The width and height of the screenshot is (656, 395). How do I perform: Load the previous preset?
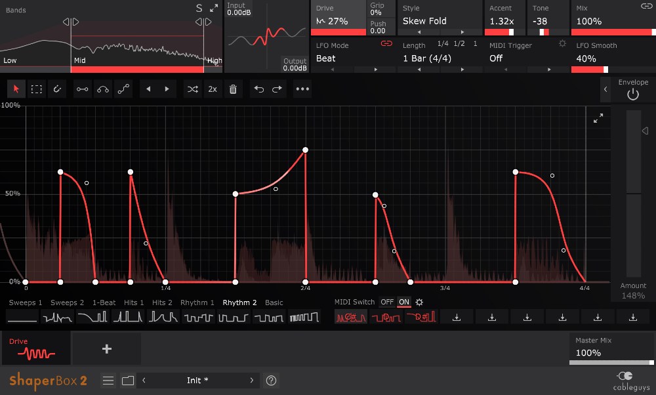[x=144, y=381]
